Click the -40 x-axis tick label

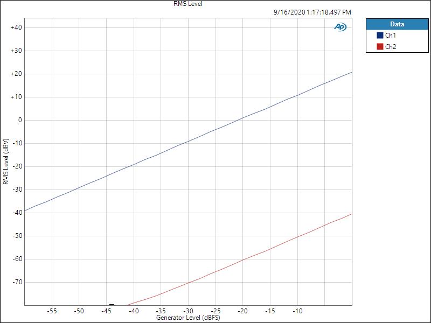click(x=134, y=311)
